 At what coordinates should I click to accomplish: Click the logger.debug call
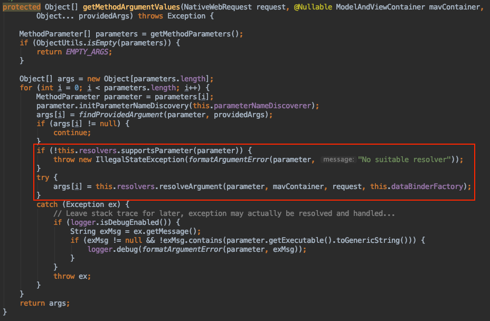(x=112, y=249)
